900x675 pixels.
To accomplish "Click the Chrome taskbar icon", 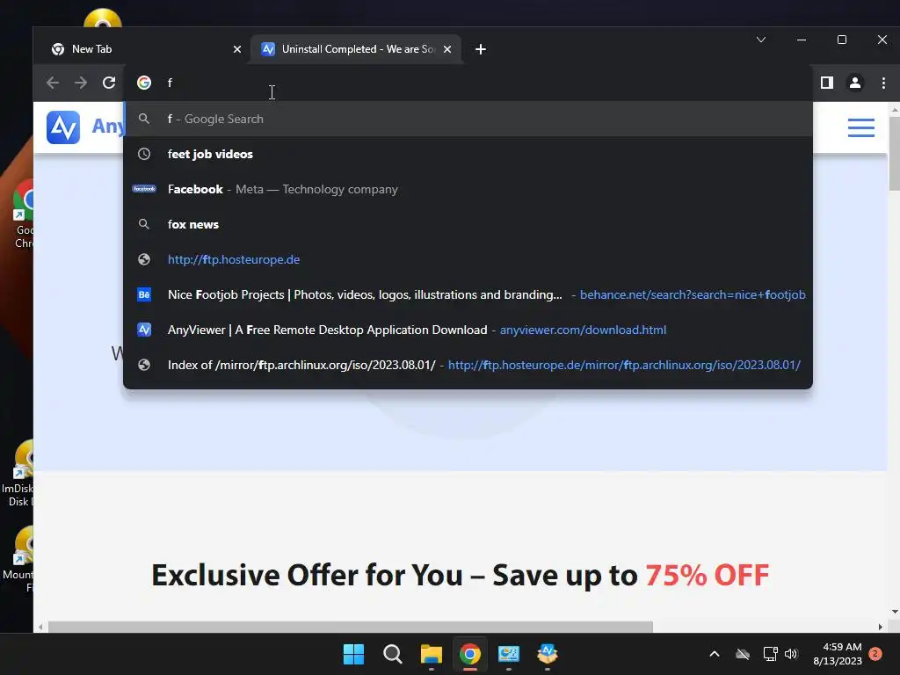I will (469, 654).
